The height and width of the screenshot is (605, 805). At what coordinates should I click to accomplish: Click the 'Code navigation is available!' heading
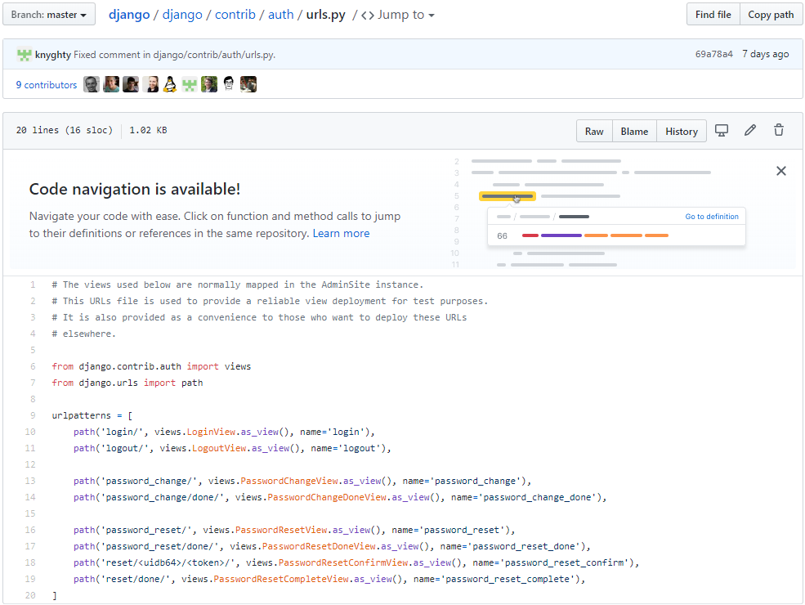point(135,189)
